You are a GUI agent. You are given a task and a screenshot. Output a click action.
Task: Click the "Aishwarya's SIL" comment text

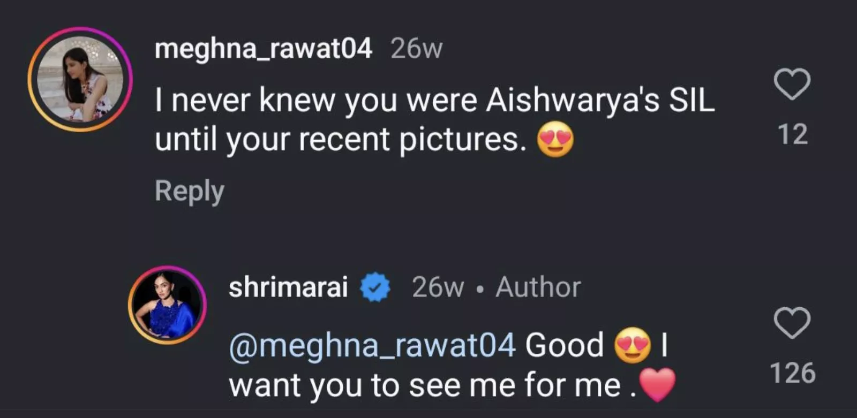(600, 101)
